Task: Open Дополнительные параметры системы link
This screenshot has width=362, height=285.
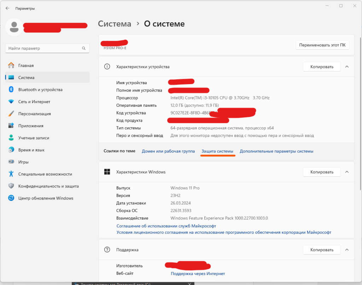Action: pos(276,151)
